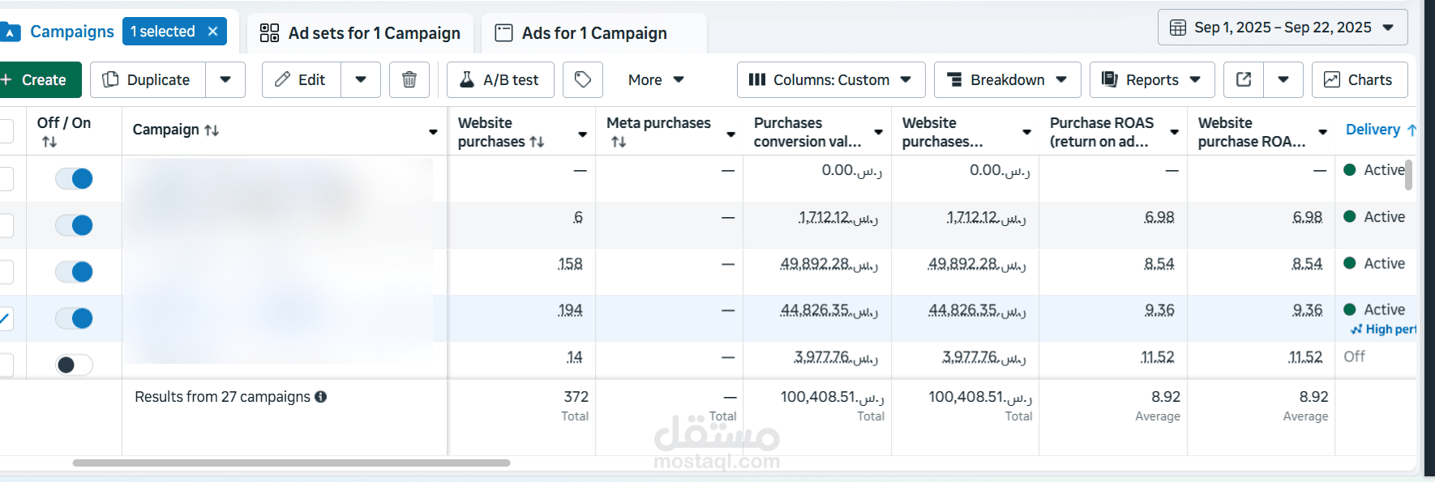Click the Duplicate button
1435x482 pixels.
pyautogui.click(x=148, y=79)
